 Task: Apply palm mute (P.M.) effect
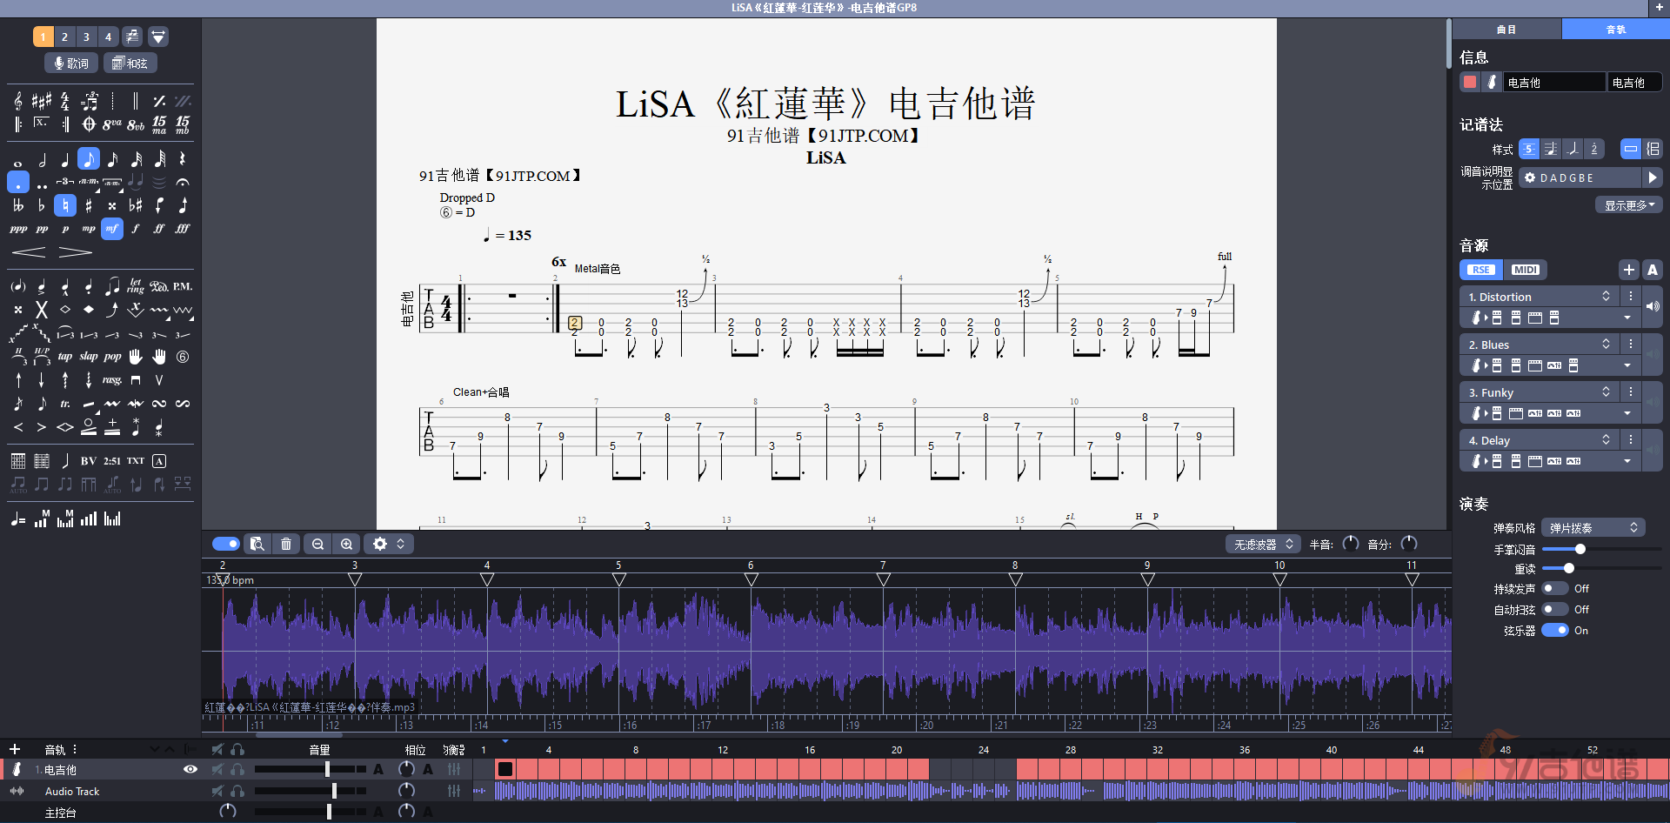click(183, 286)
